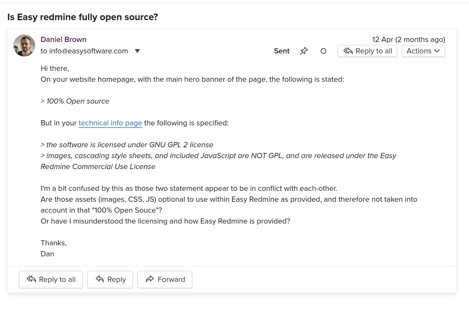Image resolution: width=469 pixels, height=321 pixels.
Task: Open the Actions dropdown menu
Action: click(x=423, y=51)
